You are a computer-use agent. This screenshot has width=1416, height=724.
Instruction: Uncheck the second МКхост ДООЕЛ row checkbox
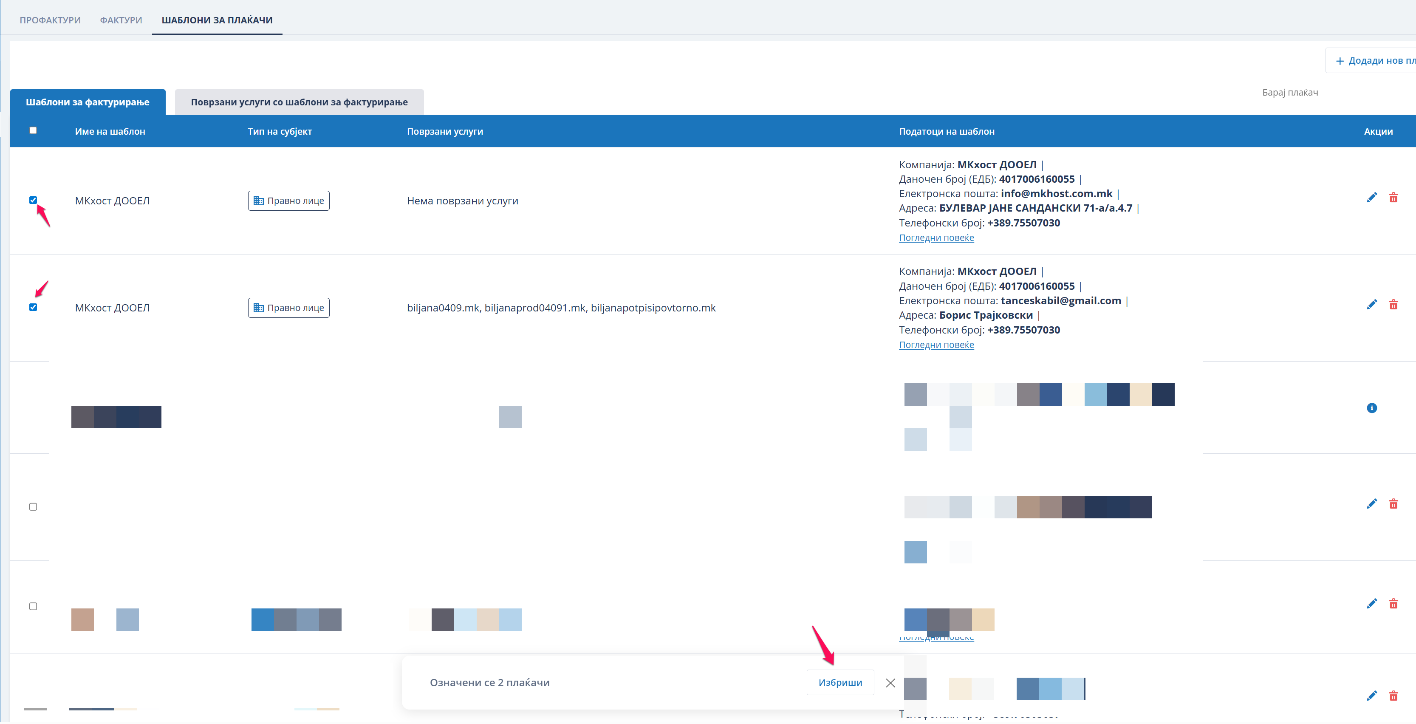33,307
